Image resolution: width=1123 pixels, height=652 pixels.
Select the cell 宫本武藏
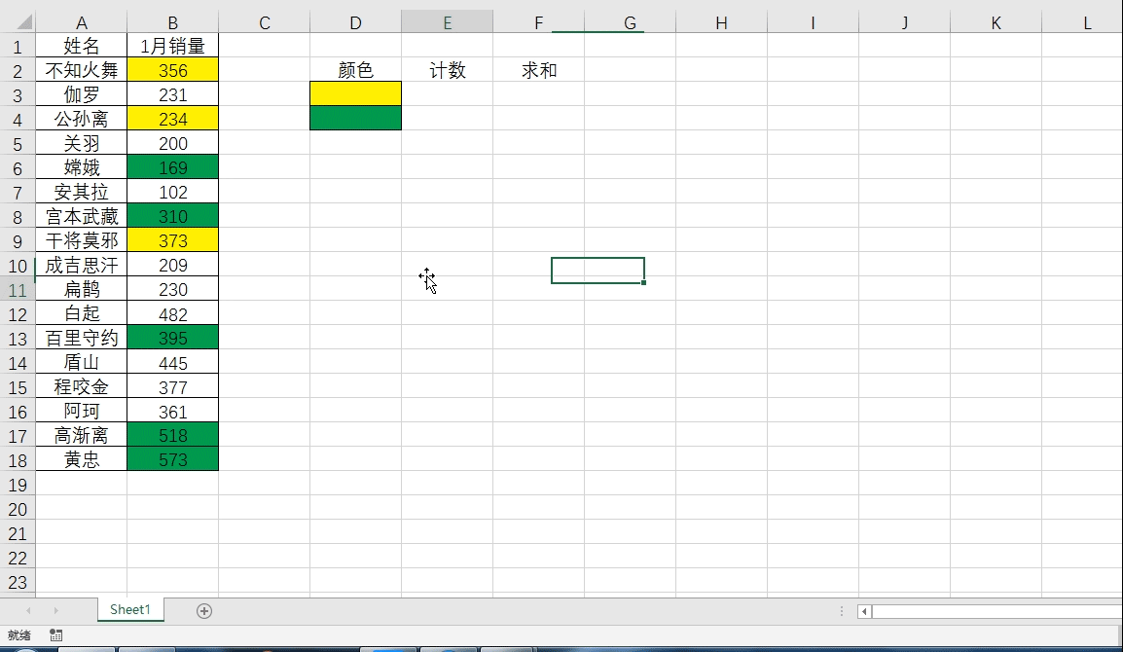[81, 216]
